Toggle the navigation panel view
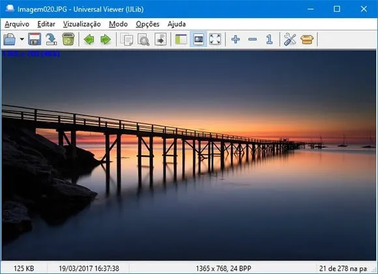378x274 pixels. [181, 39]
